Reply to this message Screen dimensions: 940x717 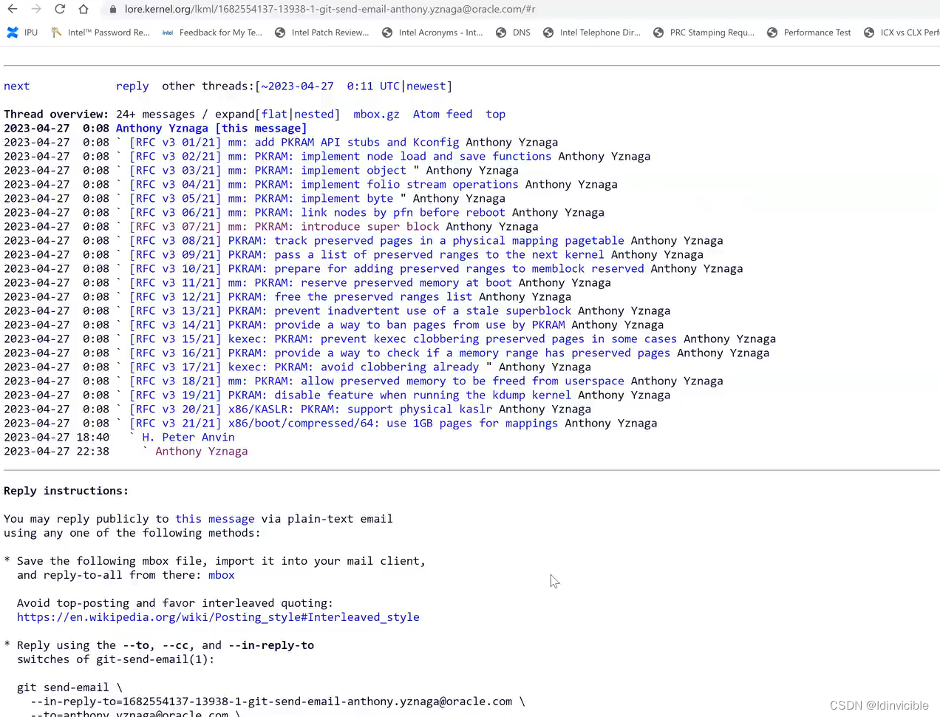pyautogui.click(x=132, y=86)
